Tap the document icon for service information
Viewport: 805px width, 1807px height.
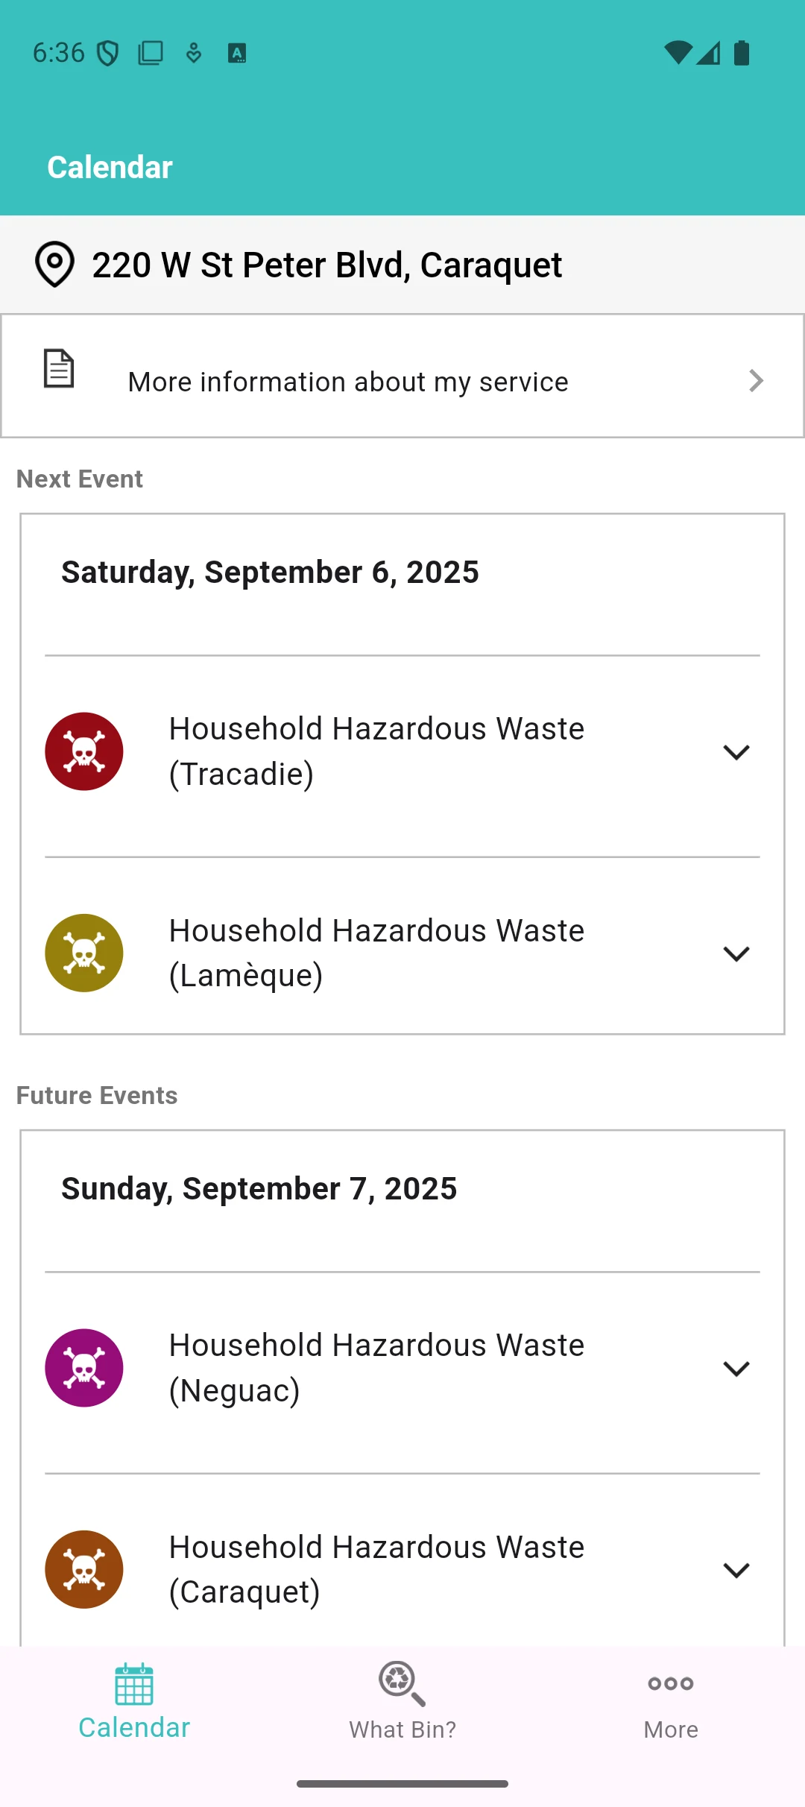59,368
